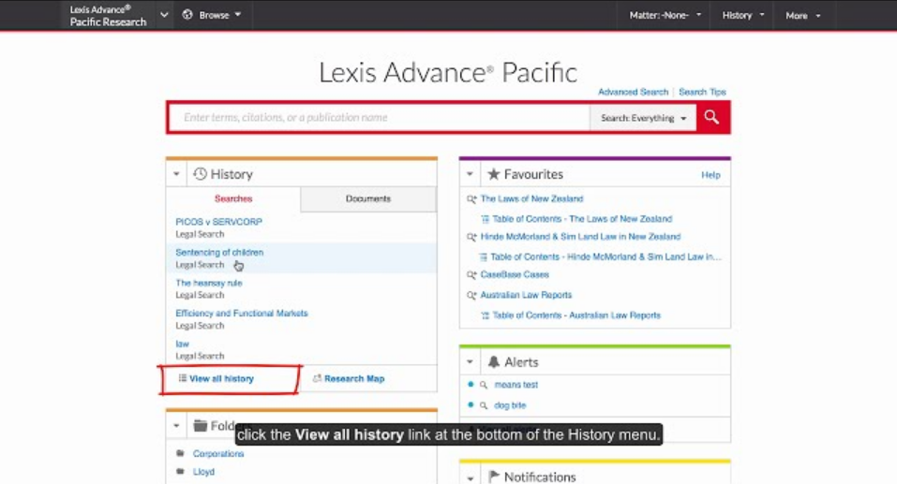Open Hinde McMorland & Sim Land Law favourite
The width and height of the screenshot is (897, 484).
click(580, 237)
